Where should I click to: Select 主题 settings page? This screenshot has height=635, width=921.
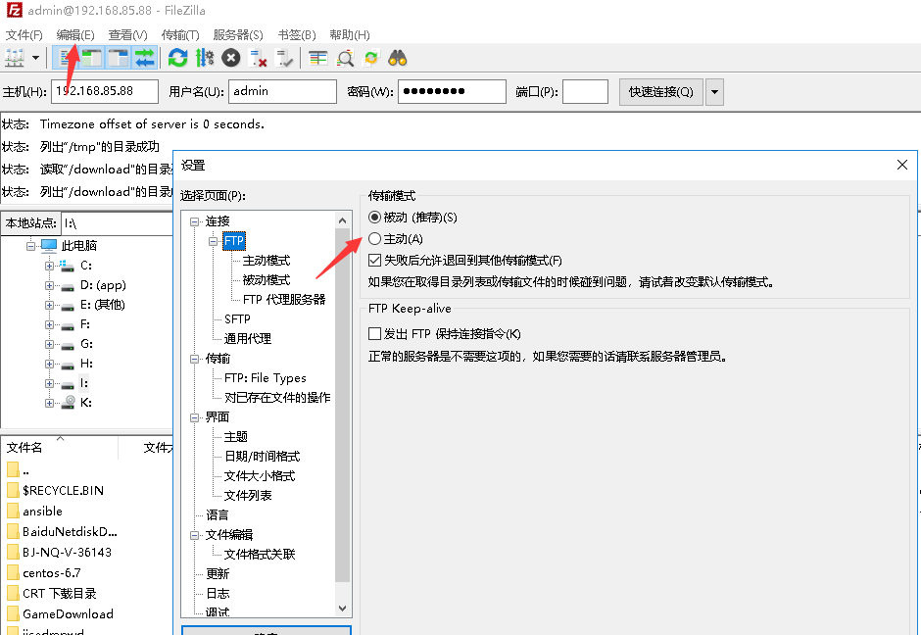[235, 436]
